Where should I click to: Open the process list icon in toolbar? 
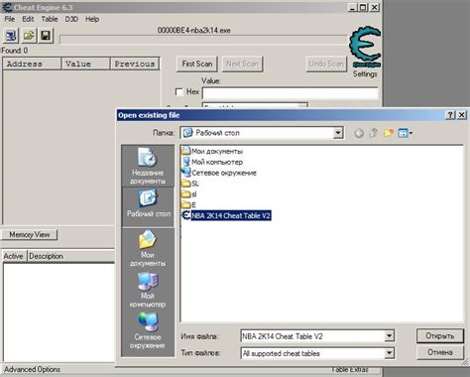11,36
